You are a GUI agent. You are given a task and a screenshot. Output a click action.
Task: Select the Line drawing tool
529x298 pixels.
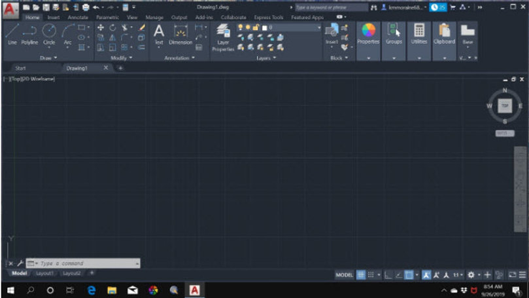click(12, 35)
